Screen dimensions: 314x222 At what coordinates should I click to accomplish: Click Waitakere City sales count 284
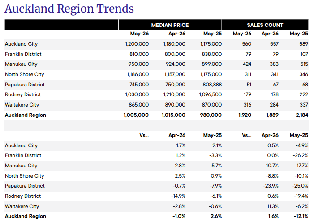pyautogui.click(x=274, y=105)
